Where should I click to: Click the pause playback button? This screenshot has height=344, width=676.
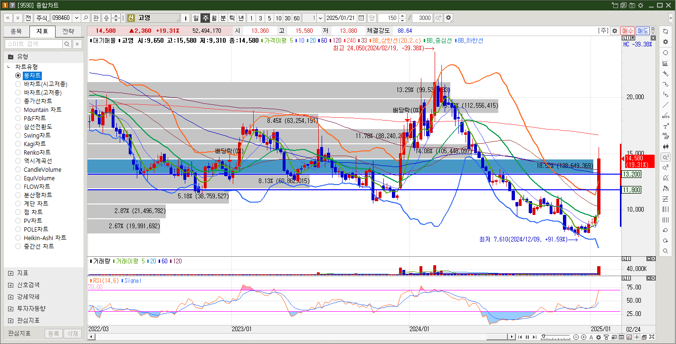[527, 337]
